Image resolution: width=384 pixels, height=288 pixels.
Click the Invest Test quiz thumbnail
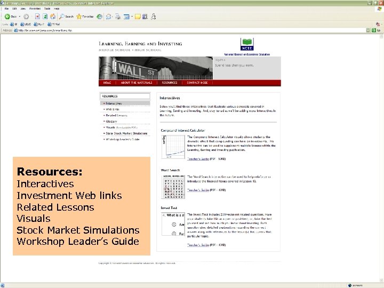(x=173, y=224)
